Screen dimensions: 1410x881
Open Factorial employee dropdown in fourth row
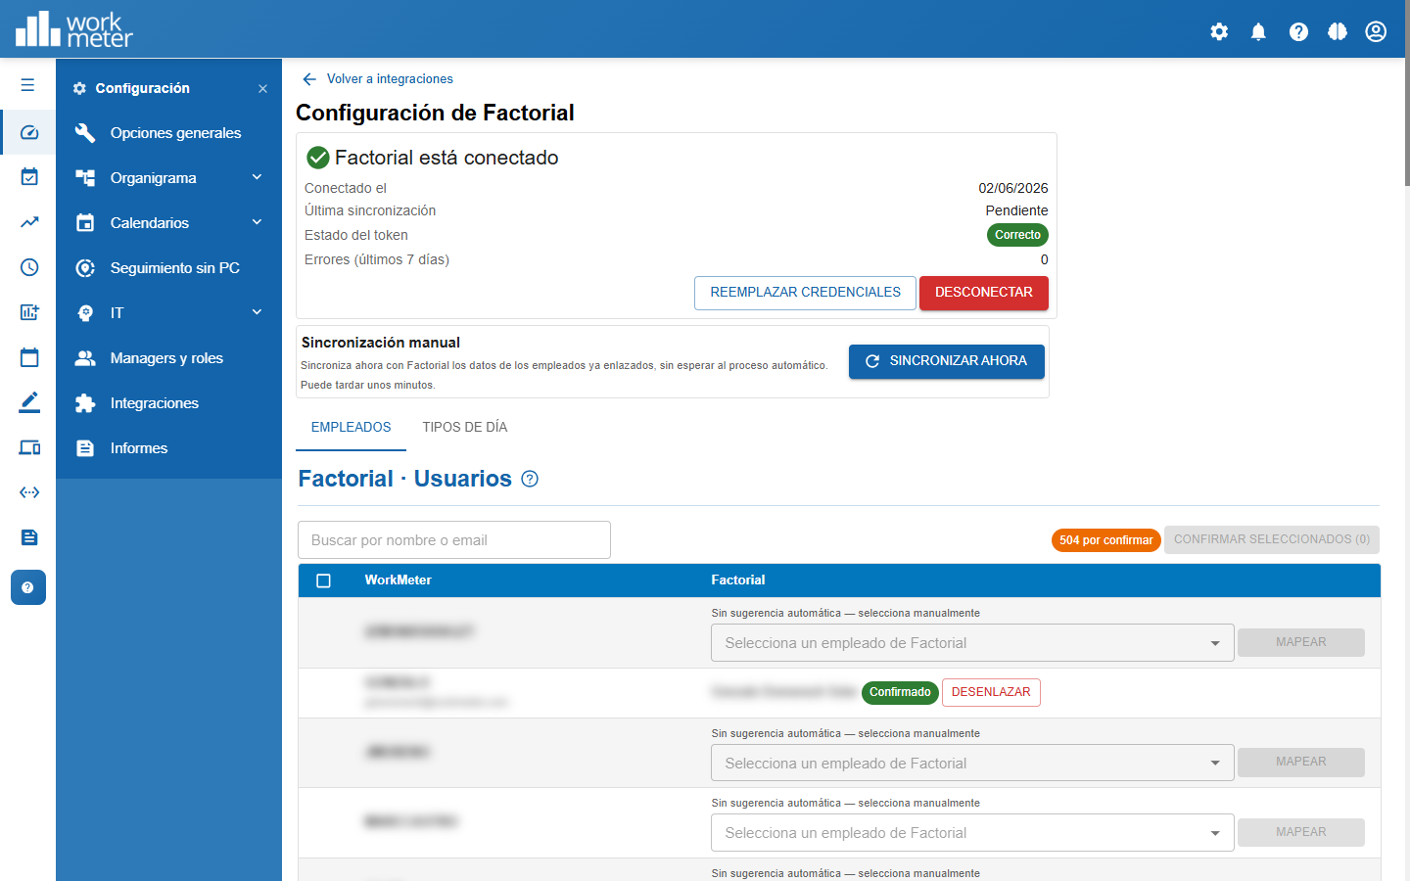click(972, 833)
